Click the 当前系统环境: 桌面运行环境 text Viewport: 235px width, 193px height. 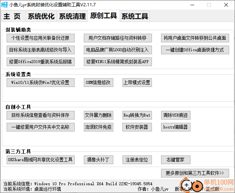[32, 189]
